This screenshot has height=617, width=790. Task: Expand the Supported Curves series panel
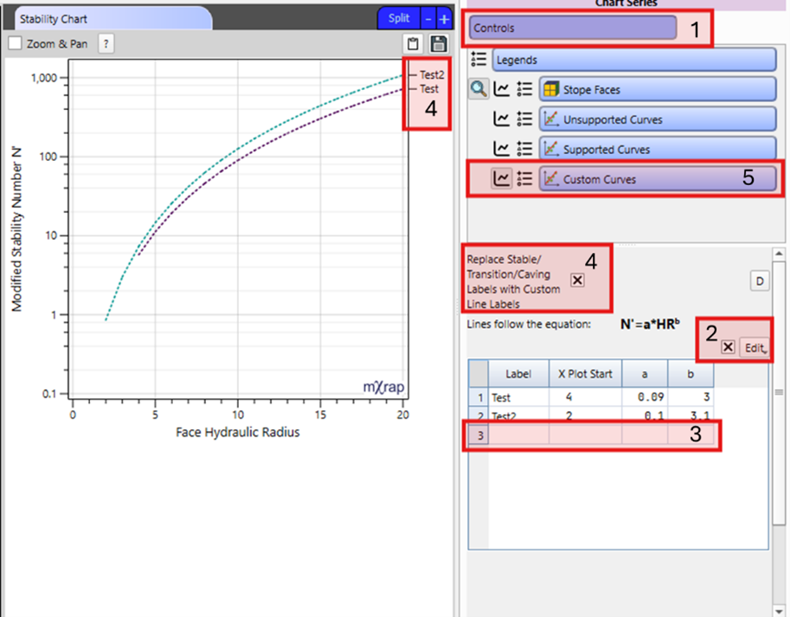(657, 149)
